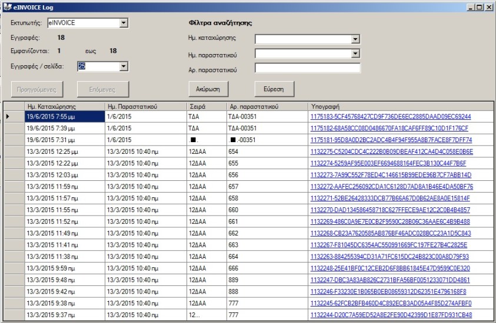Viewport: 496px width, 323px height.
Task: Select the cell 19/6/2015 7:39 μμ
Action: 65,128
